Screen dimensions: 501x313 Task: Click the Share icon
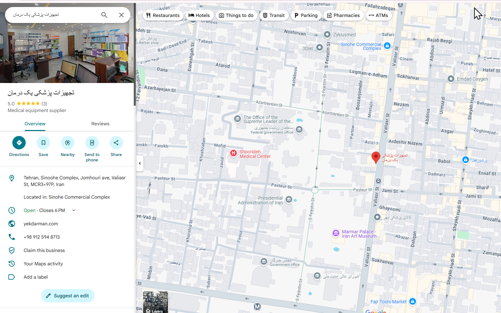point(116,143)
